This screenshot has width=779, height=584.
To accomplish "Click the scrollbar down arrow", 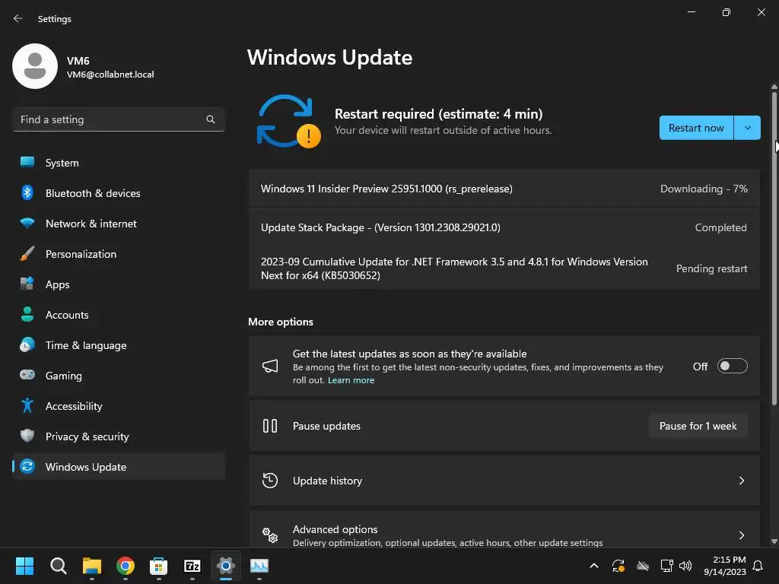I will point(774,541).
